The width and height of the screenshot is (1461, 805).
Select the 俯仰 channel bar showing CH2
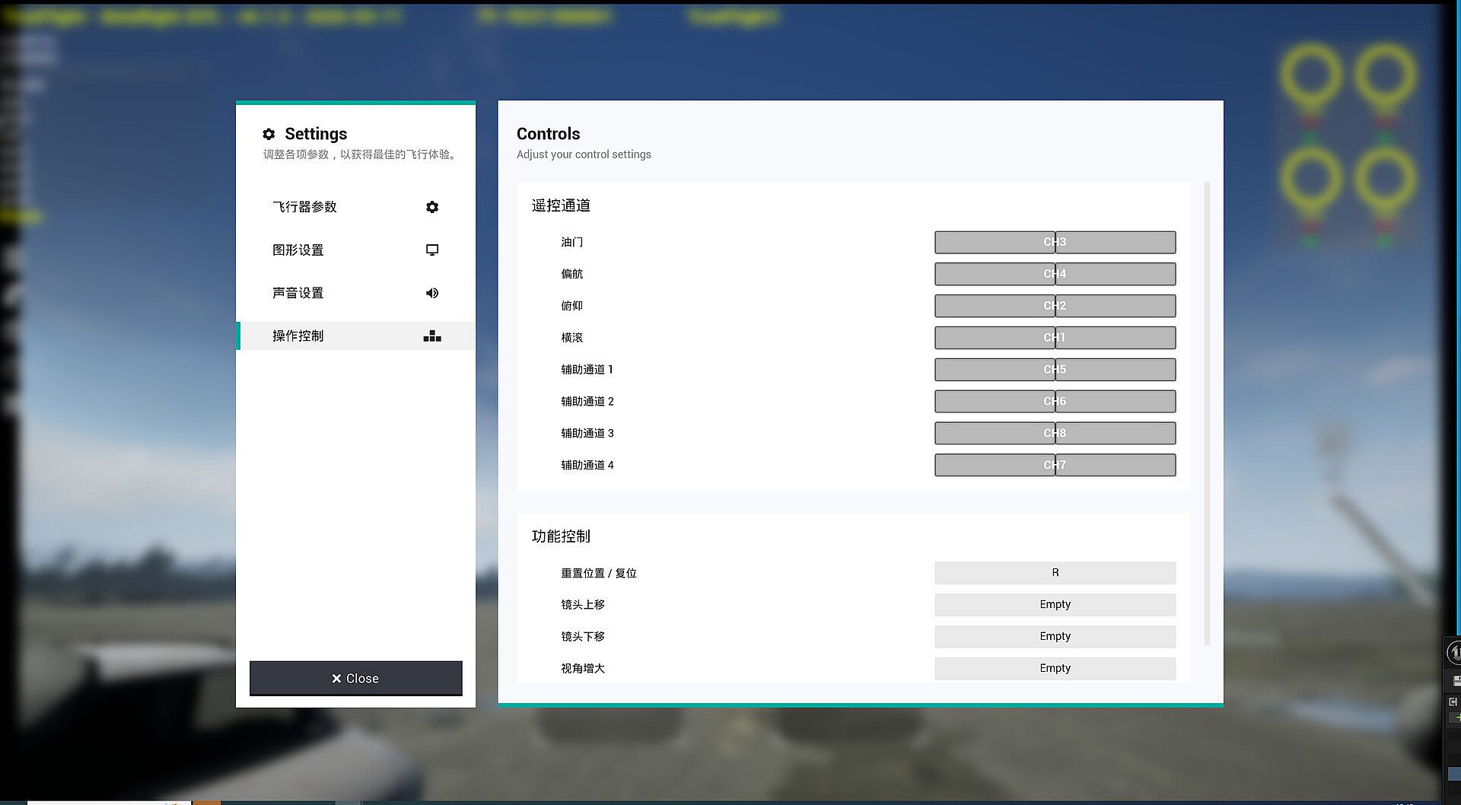(x=1055, y=306)
